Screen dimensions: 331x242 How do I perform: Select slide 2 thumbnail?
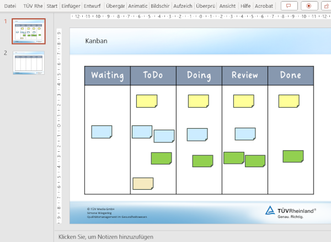pyautogui.click(x=29, y=62)
